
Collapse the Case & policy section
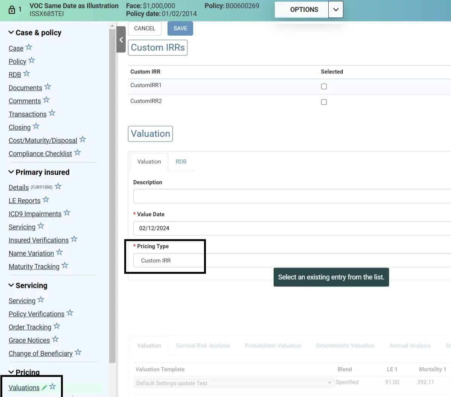tap(11, 33)
